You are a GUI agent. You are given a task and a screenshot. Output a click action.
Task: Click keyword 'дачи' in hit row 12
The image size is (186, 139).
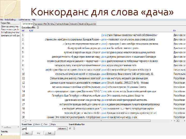click(x=104, y=83)
